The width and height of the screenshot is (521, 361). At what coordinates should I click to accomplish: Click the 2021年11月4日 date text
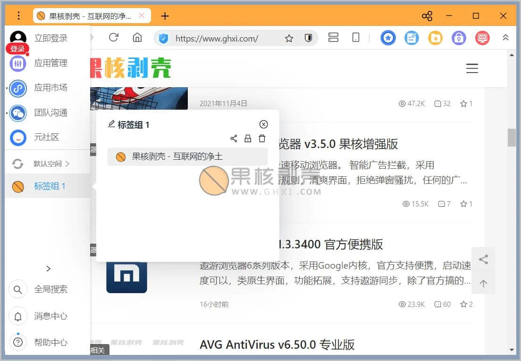tap(223, 104)
